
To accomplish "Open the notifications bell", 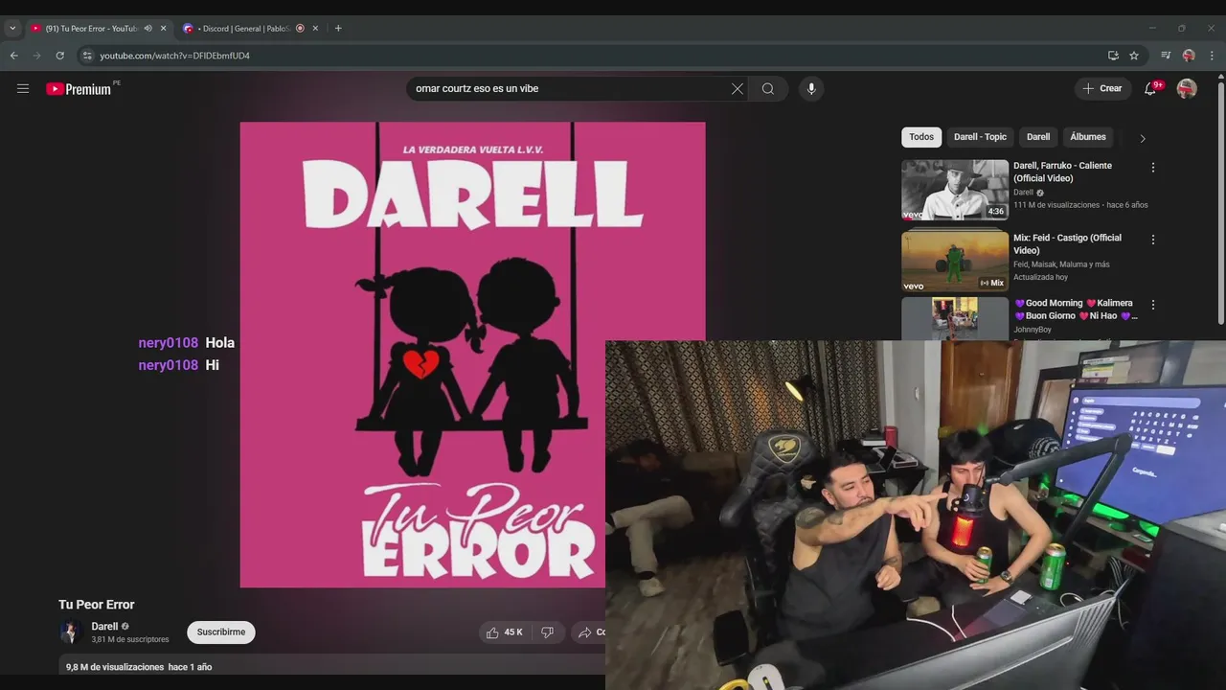I will [x=1151, y=89].
